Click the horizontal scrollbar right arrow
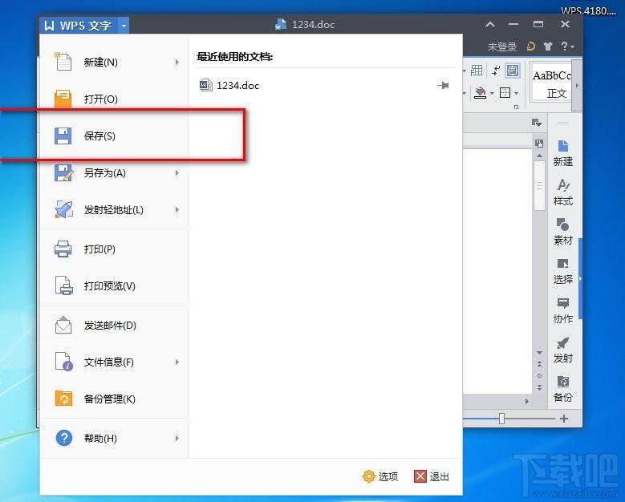This screenshot has width=625, height=502. pyautogui.click(x=527, y=401)
